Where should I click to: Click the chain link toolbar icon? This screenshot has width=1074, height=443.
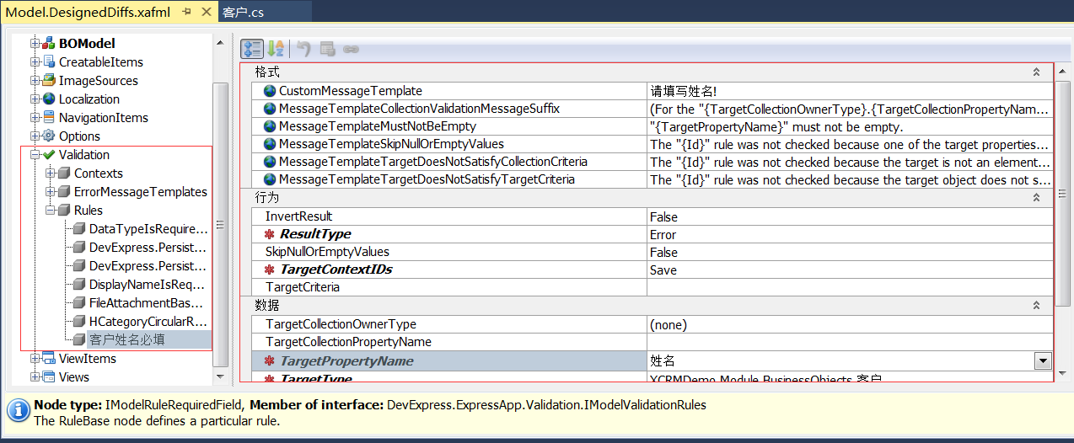tap(351, 49)
